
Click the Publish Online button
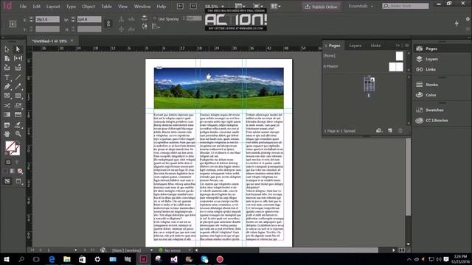click(322, 7)
